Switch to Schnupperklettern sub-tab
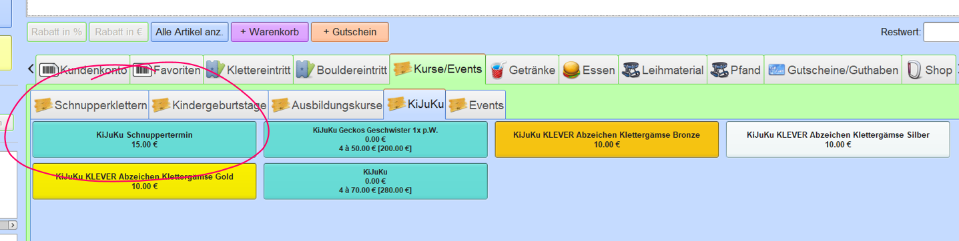959x241 pixels. coord(91,105)
